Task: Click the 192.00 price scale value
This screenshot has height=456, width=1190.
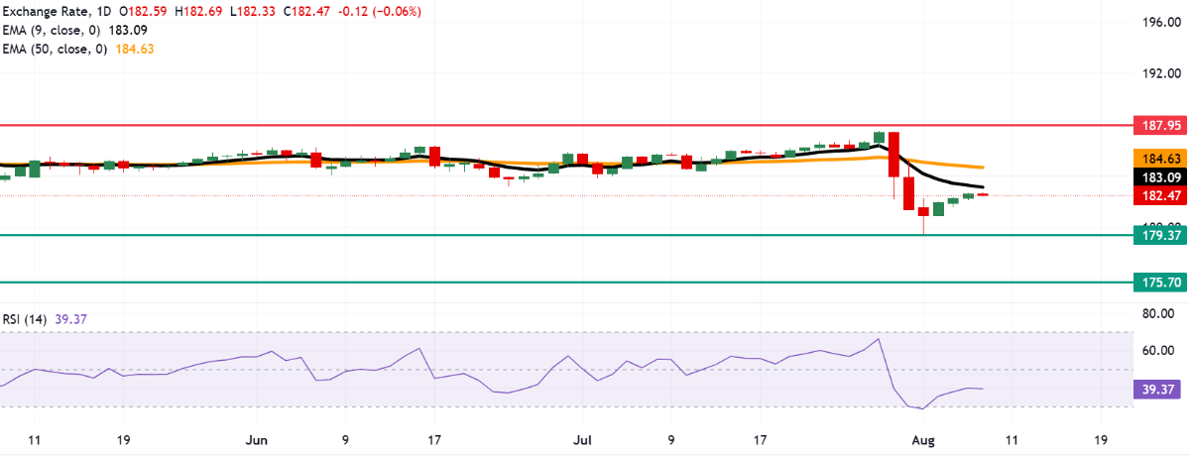Action: pos(1159,74)
